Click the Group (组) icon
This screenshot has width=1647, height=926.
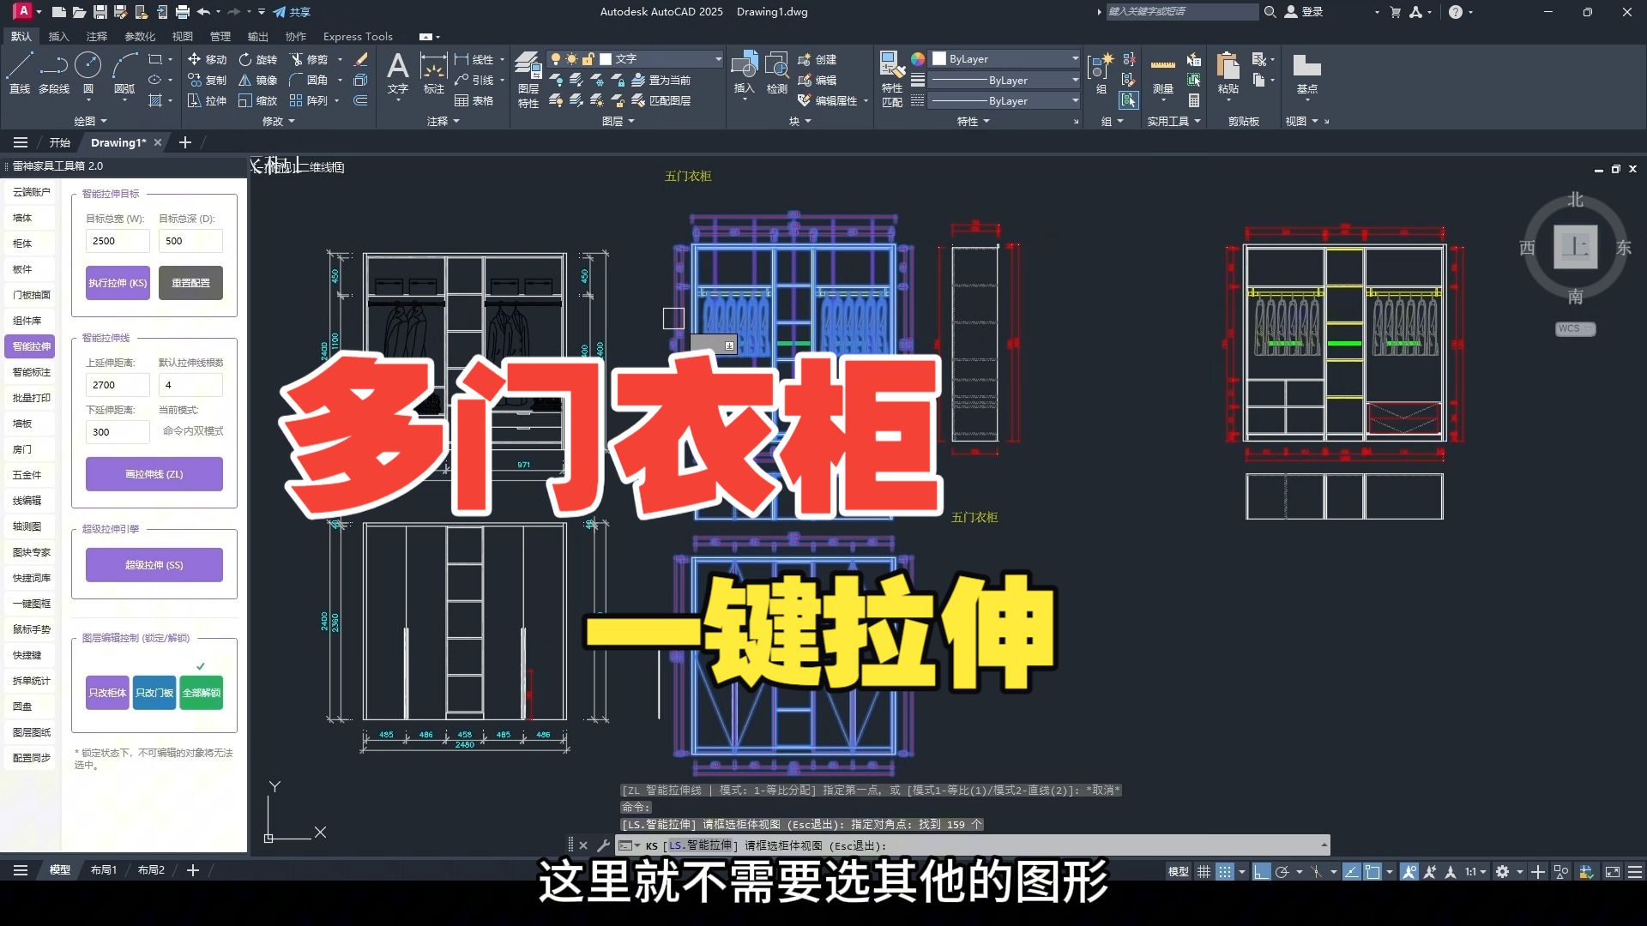tap(1101, 74)
